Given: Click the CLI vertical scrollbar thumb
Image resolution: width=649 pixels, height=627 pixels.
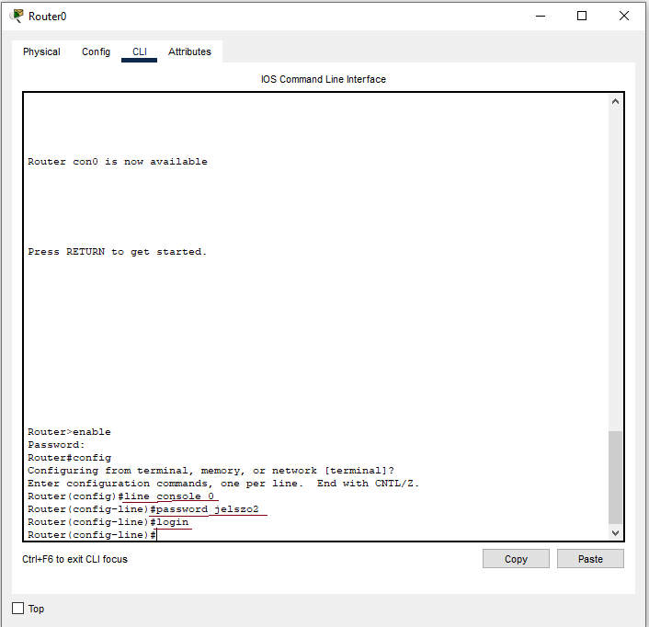Looking at the screenshot, I should (616, 476).
